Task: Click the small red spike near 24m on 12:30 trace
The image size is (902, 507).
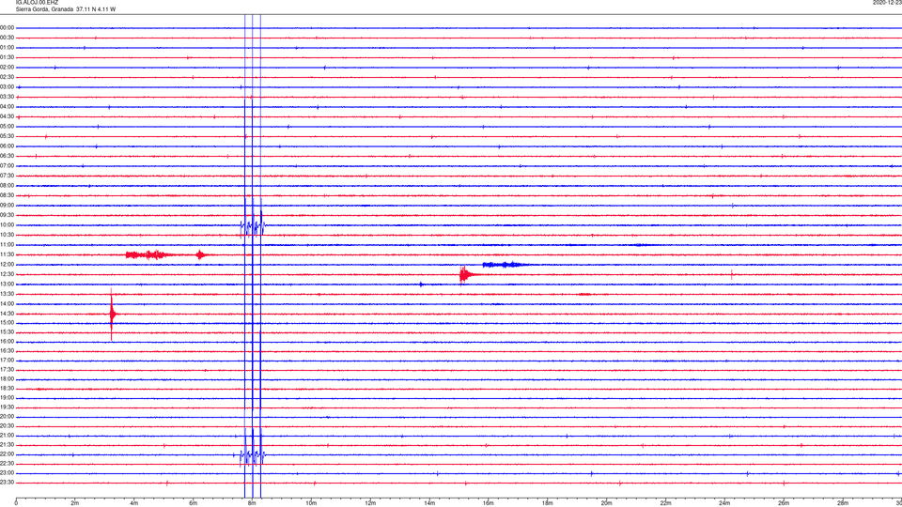Action: pyautogui.click(x=732, y=275)
